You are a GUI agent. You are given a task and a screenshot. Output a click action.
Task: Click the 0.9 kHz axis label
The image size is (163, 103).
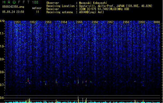tap(2, 59)
